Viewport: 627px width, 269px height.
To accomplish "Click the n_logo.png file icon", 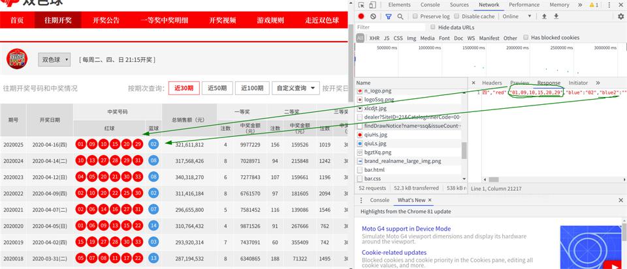I will pyautogui.click(x=360, y=91).
